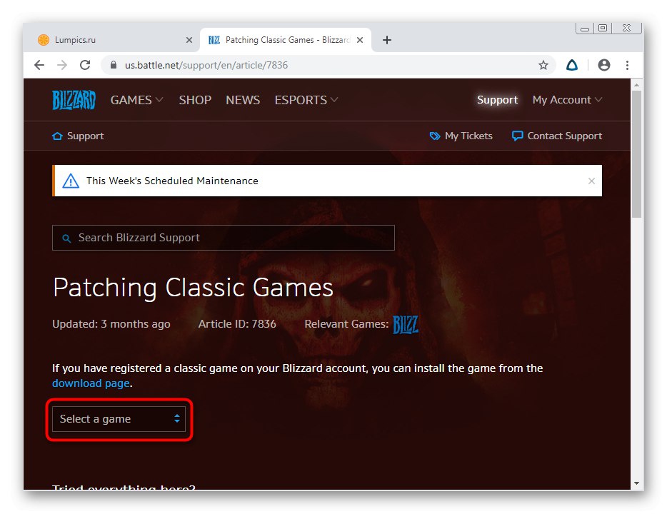Click the Contact Support chat icon
This screenshot has width=667, height=514.
point(517,136)
